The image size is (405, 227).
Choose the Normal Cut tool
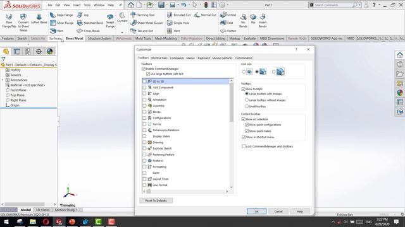click(x=205, y=15)
